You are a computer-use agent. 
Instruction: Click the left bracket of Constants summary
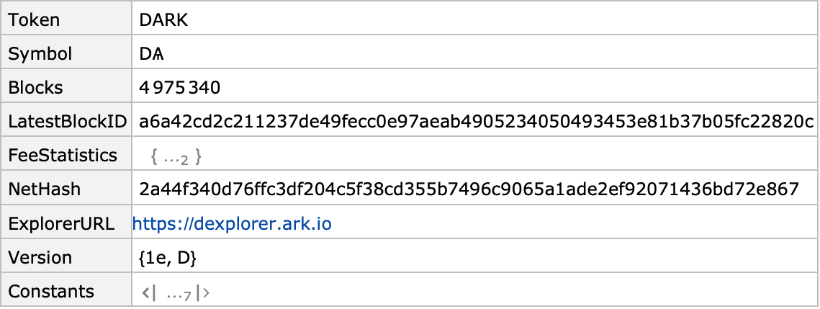149,292
